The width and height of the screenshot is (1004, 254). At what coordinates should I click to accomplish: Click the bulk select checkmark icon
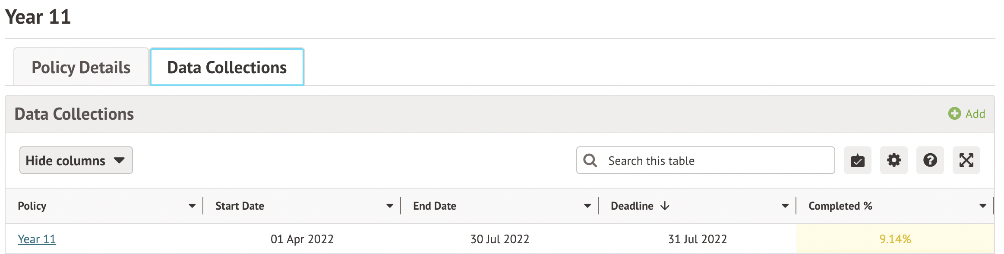coord(857,161)
